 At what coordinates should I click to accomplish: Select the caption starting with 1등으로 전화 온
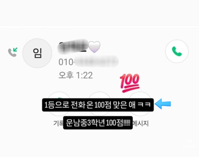point(98,105)
